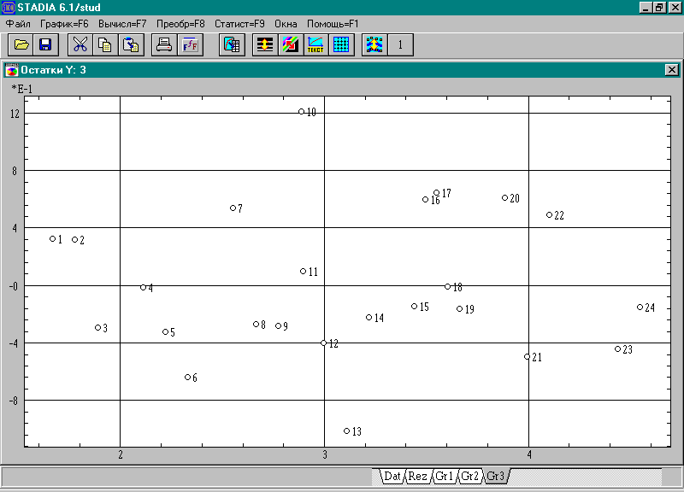
Task: Click data point 23 on the plot
Action: click(617, 348)
